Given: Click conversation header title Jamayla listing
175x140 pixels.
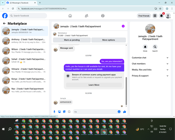Looking at the screenshot, I should 80,26.
